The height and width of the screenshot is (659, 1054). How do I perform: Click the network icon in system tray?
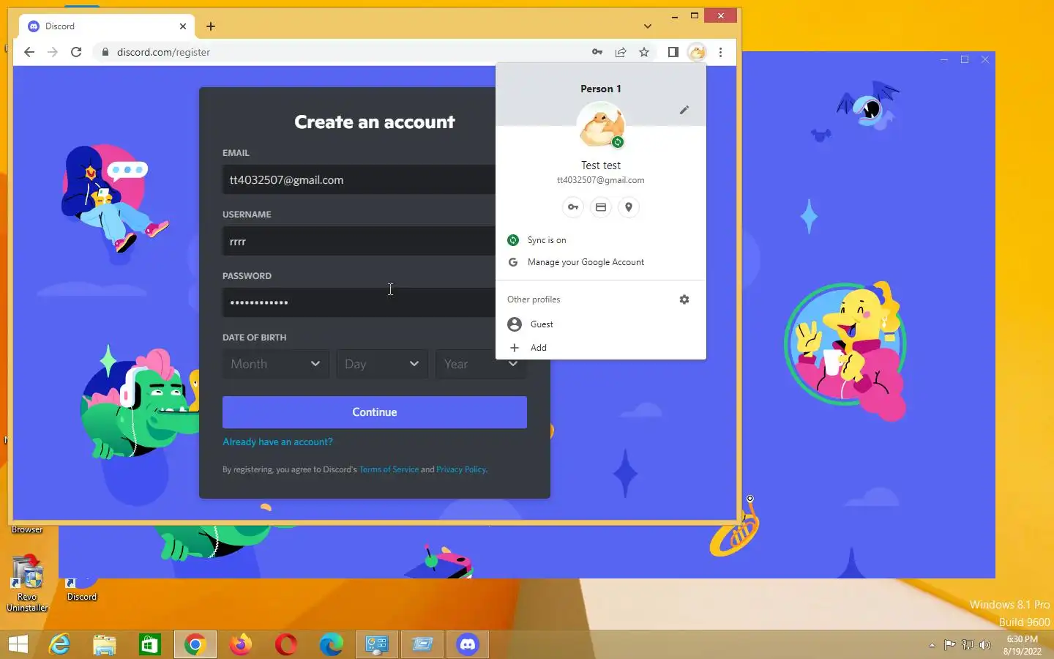tap(967, 645)
